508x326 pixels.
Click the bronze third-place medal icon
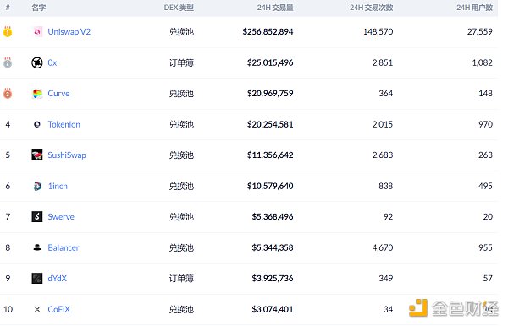click(8, 93)
